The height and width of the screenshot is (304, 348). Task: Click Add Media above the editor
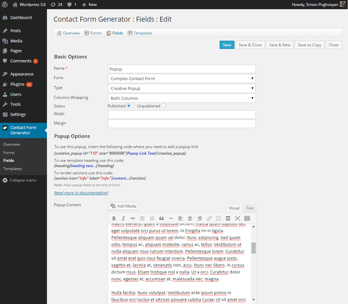[123, 206]
